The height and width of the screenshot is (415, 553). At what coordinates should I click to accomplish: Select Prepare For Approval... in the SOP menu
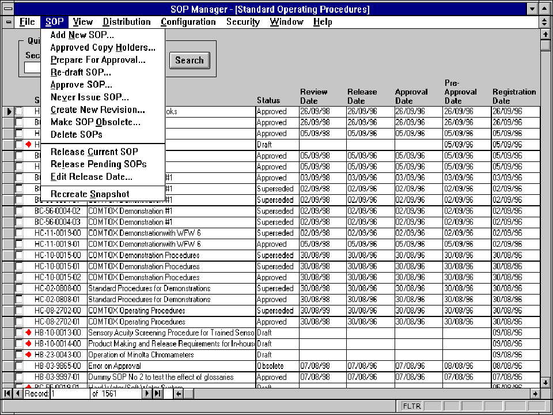103,59
